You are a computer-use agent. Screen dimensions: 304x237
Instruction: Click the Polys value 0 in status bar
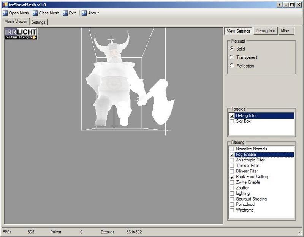pyautogui.click(x=81, y=232)
